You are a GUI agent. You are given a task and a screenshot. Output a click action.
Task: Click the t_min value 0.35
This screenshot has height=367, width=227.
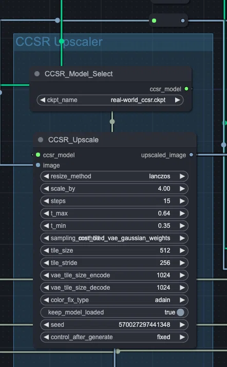[164, 226]
